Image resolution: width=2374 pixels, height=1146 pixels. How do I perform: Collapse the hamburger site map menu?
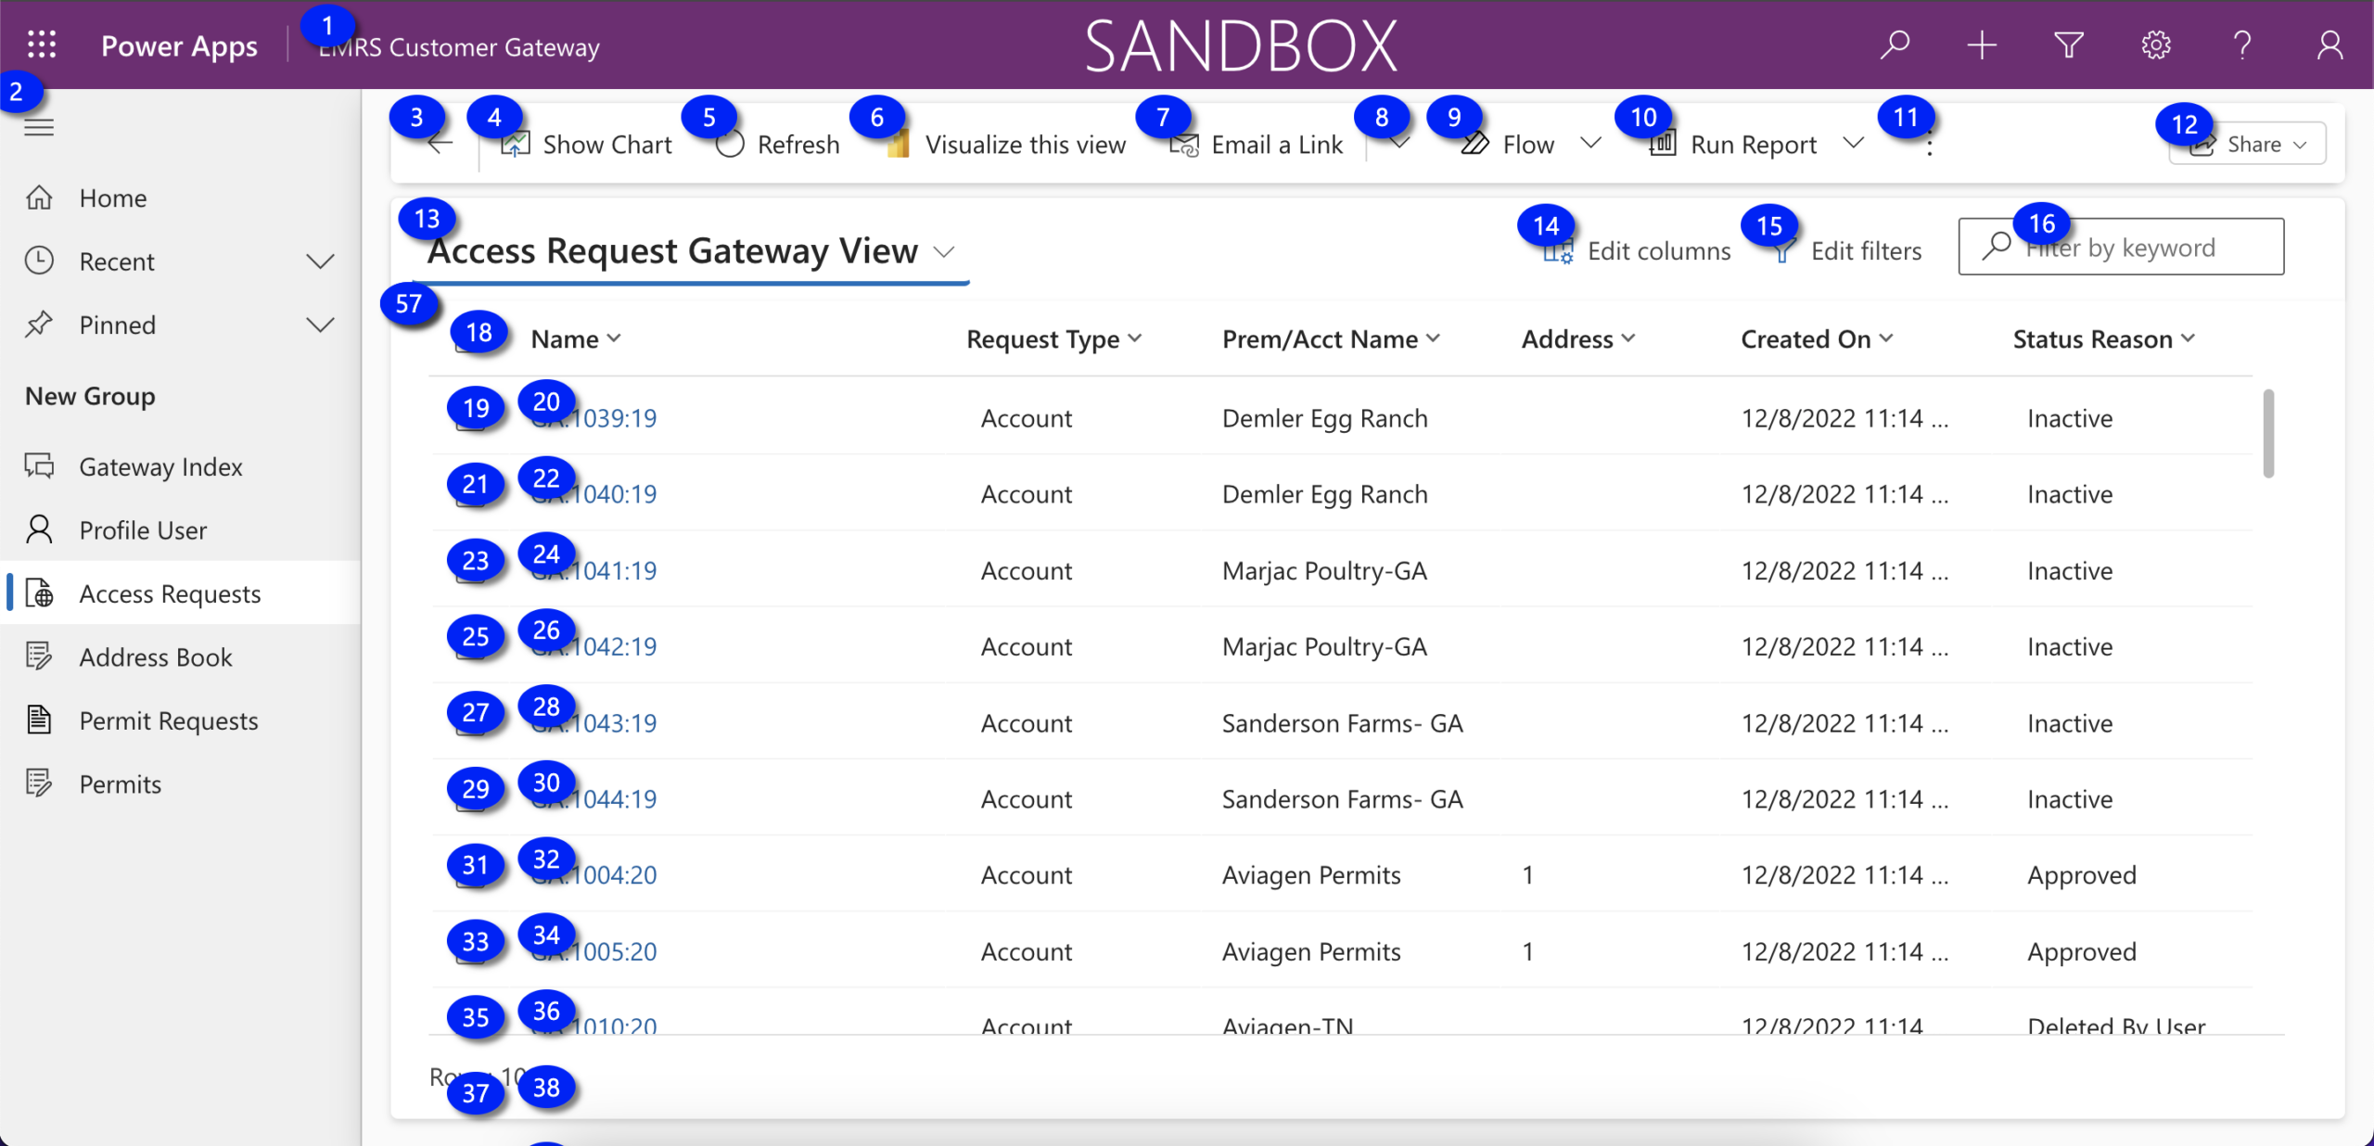click(39, 127)
